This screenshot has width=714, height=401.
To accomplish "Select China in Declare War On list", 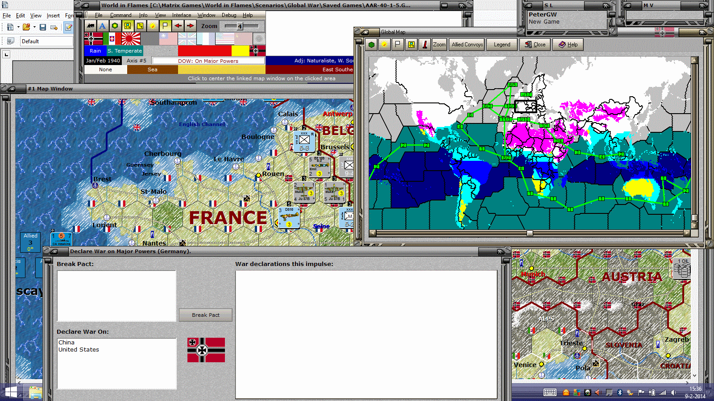I will (x=66, y=343).
